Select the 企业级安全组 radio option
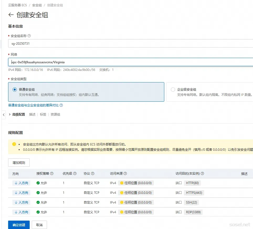The height and width of the screenshot is (229, 253). tap(173, 90)
